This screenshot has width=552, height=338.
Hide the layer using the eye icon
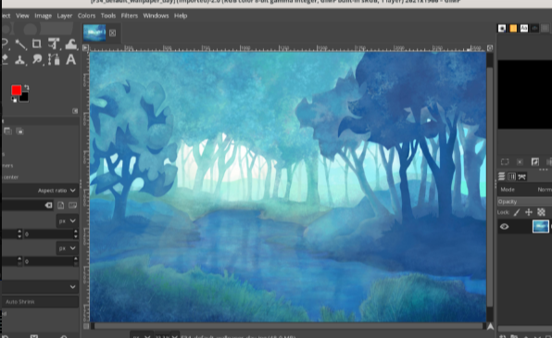coord(504,226)
